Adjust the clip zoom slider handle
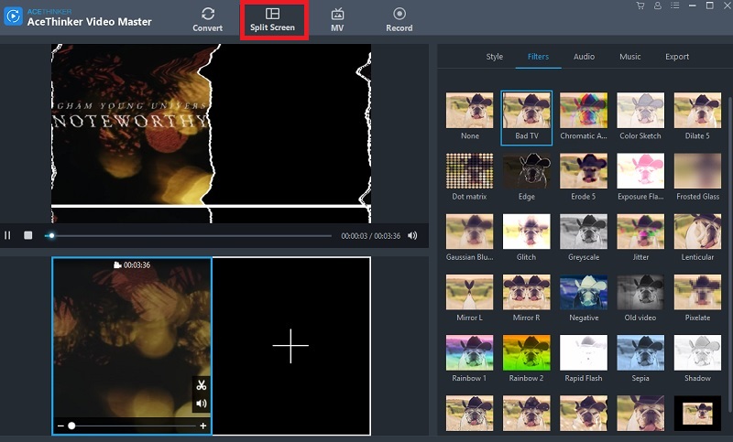This screenshot has height=442, width=733. 71,426
